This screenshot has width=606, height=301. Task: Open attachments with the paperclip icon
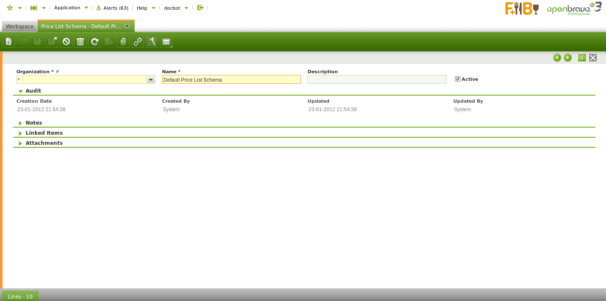[x=123, y=42]
